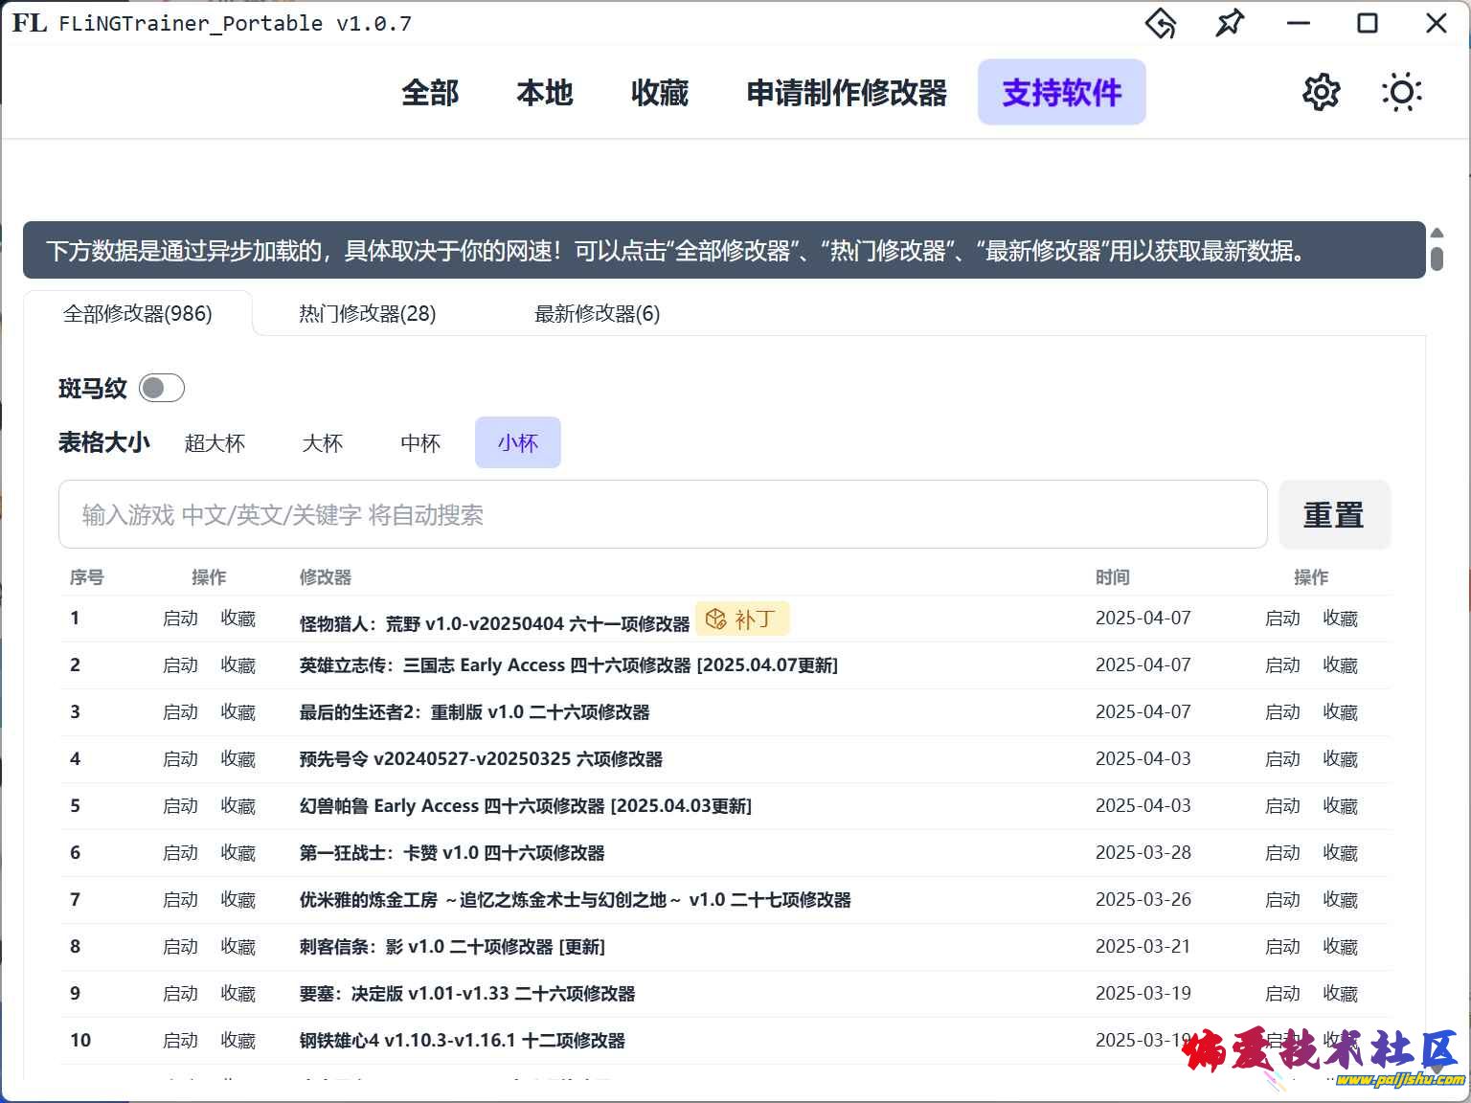Pin the window with the pin icon

tap(1231, 24)
